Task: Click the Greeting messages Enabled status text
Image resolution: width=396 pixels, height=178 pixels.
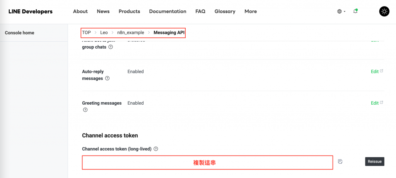Action: click(136, 103)
